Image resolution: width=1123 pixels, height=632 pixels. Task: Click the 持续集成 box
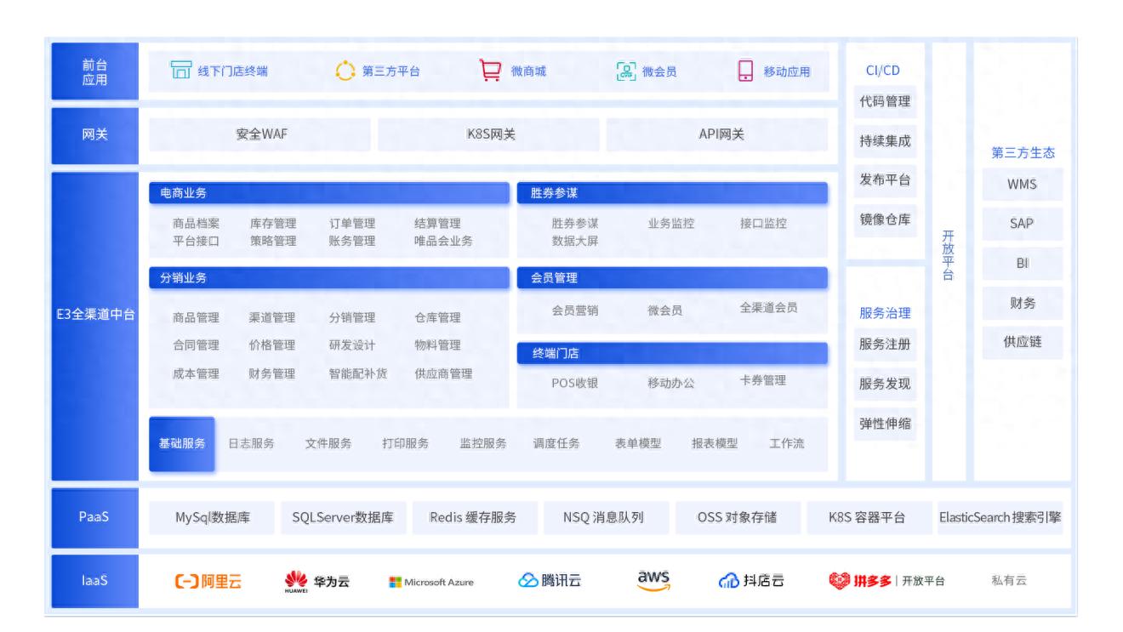coord(885,141)
